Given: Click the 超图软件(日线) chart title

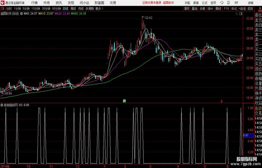Looking at the screenshot, I should (10, 14).
